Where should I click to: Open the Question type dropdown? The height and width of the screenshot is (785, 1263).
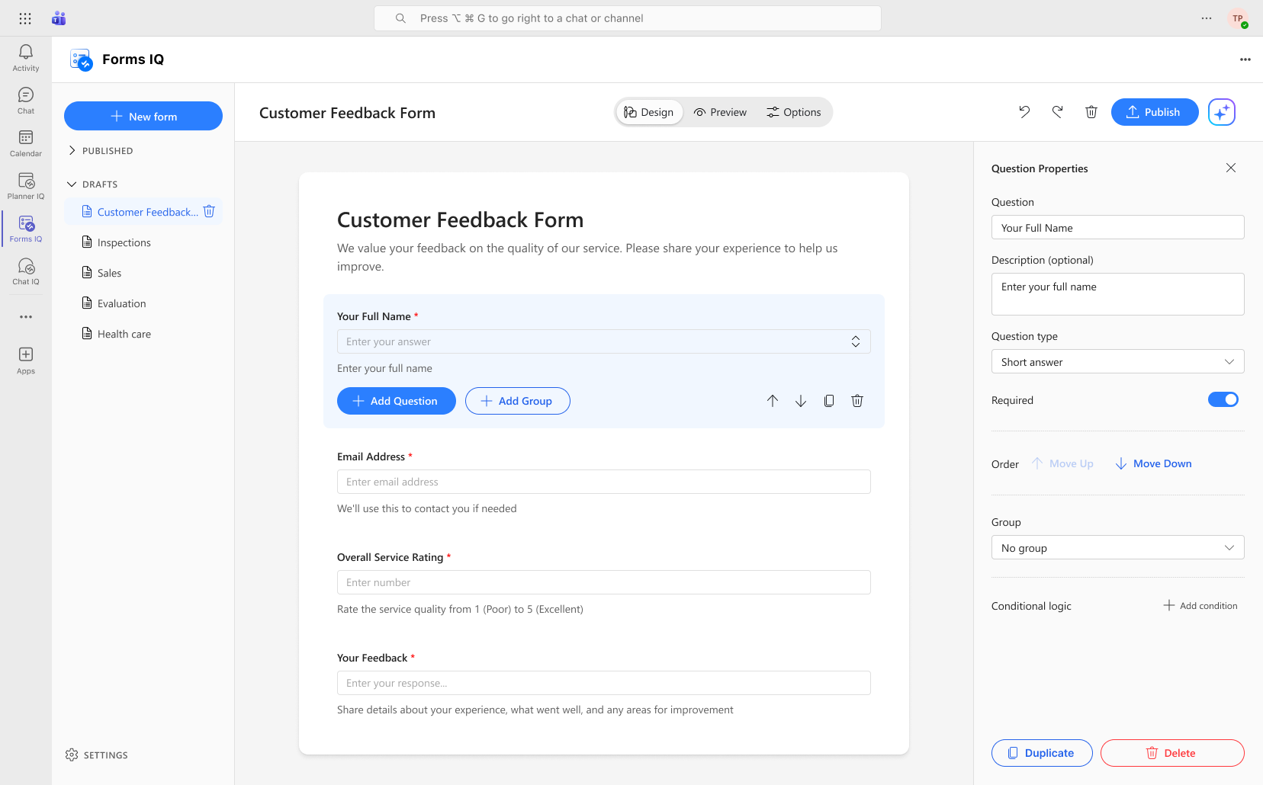pos(1117,362)
